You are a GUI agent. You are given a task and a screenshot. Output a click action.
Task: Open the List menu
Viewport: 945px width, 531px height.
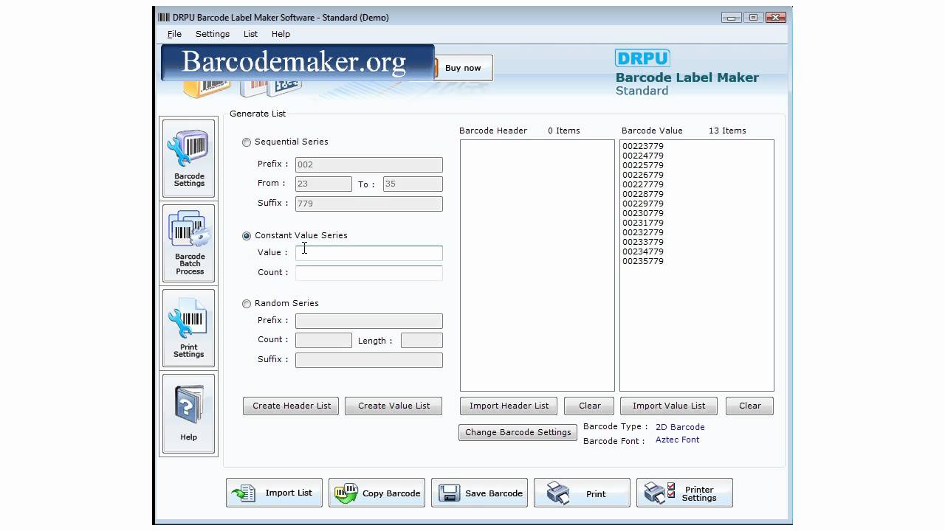pos(250,34)
